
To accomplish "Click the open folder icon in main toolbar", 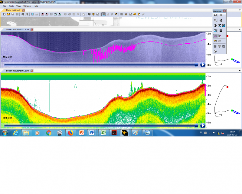I will pos(8,14).
